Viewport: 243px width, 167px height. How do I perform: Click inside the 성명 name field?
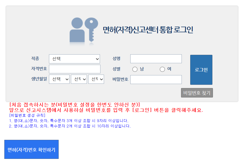pos(156,59)
